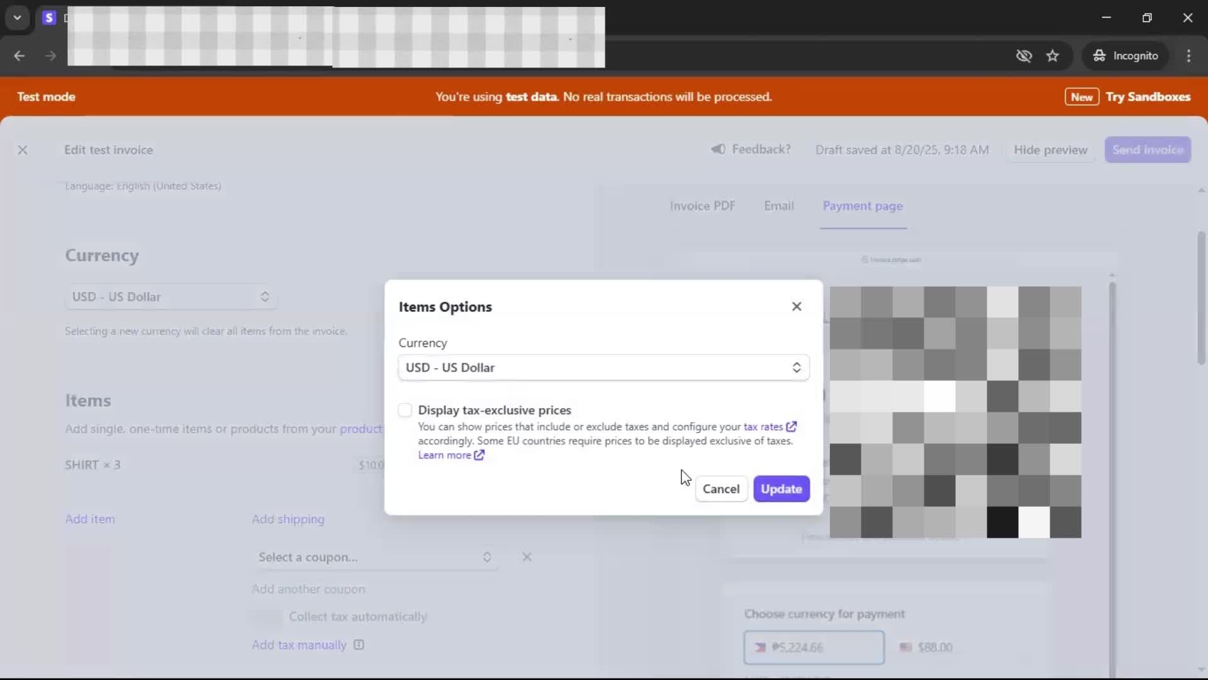
Task: Bookmark this page with star icon
Action: pos(1053,56)
